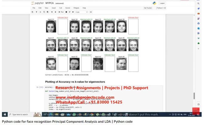Screen dimensions: 204x125
Task: Open the red toolbox sidebar icon
Action: pos(198,13)
